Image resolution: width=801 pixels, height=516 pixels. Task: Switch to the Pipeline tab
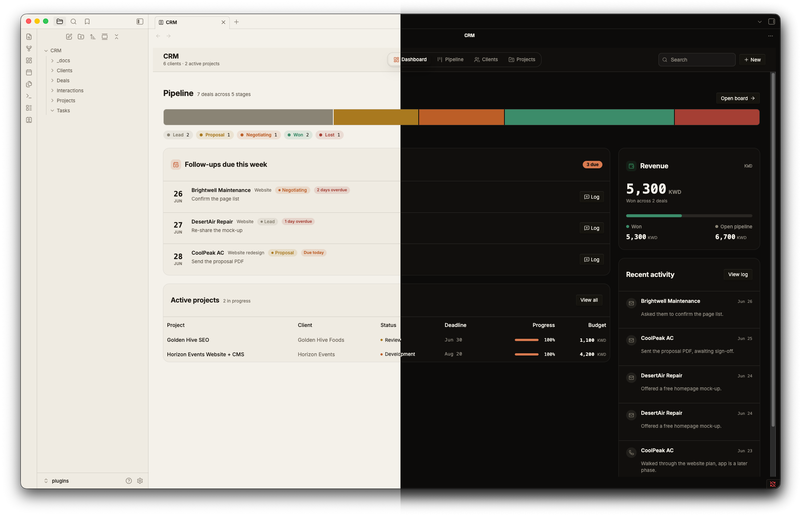(451, 60)
